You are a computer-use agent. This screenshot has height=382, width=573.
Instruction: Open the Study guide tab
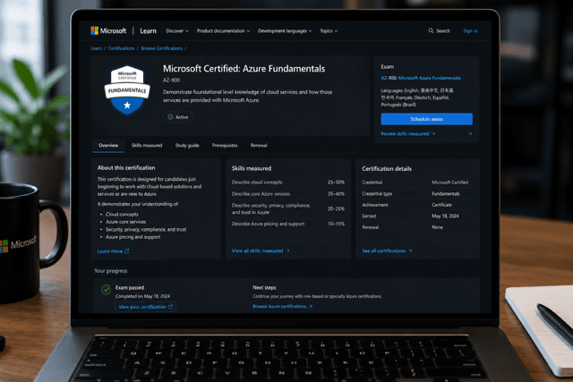tap(187, 145)
